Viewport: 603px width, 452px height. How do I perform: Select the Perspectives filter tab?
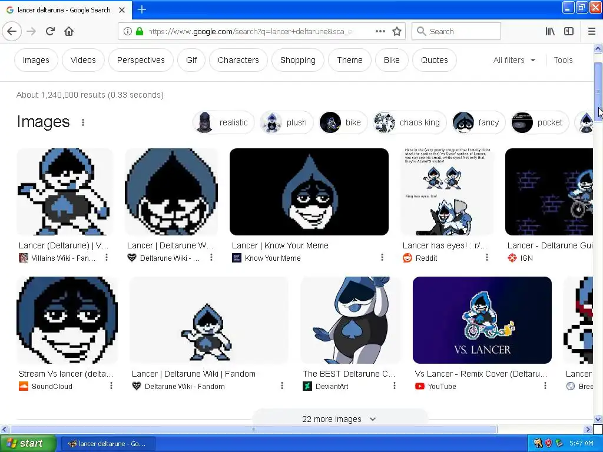(141, 60)
